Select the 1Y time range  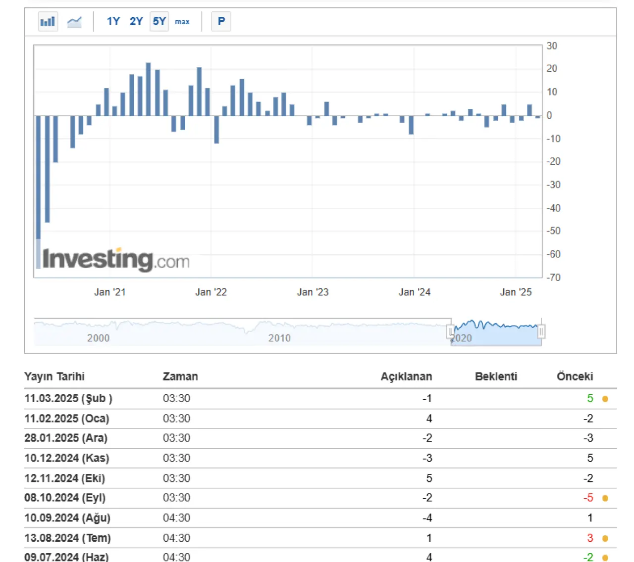(113, 21)
